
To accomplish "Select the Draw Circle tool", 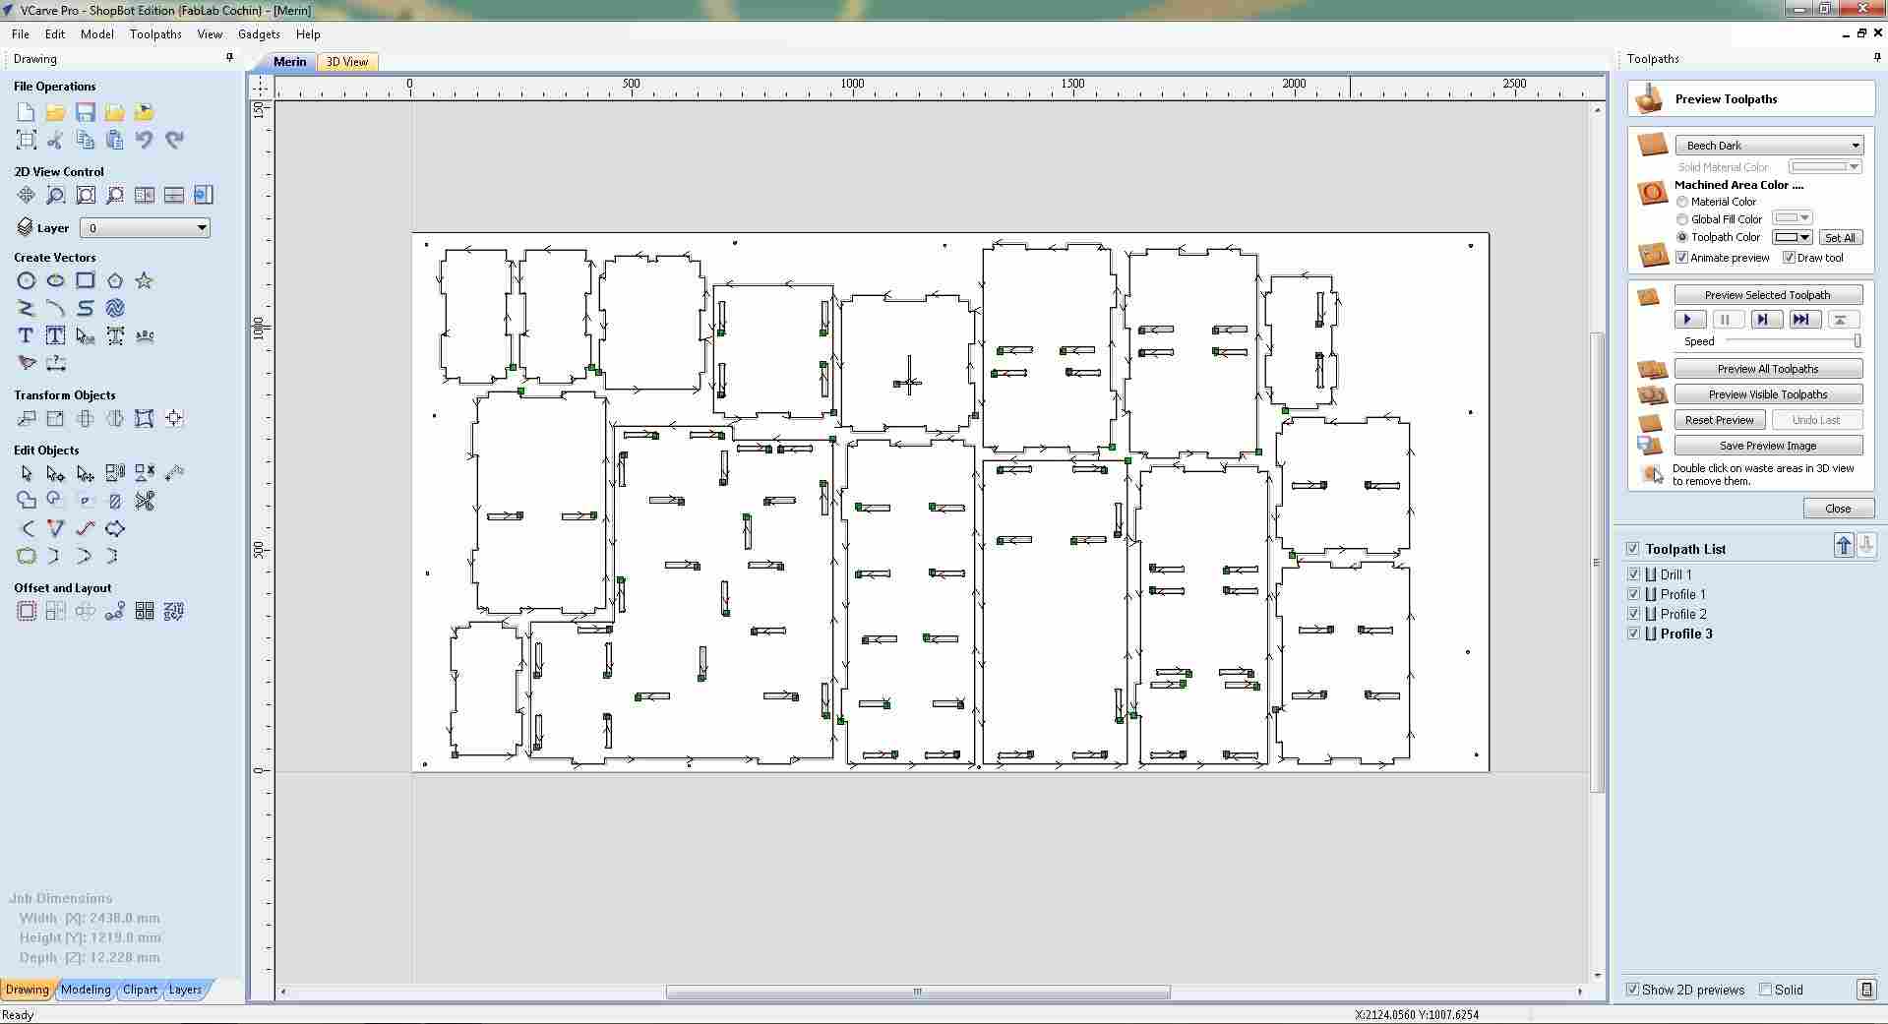I will point(26,280).
